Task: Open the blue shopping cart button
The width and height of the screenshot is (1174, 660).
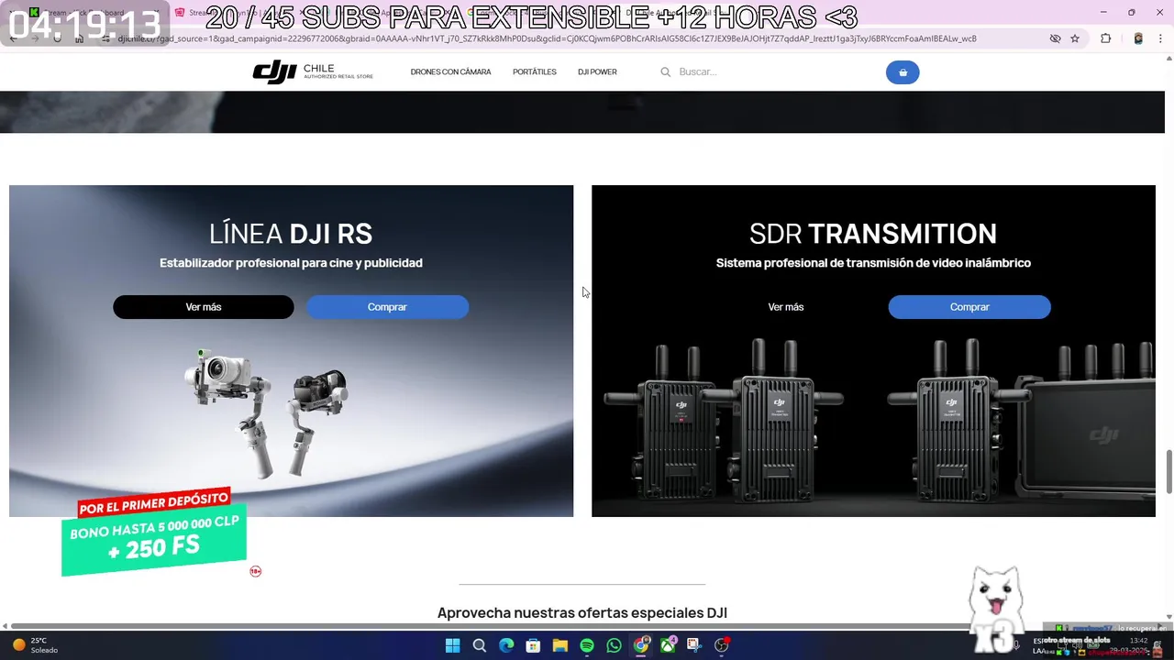Action: (903, 72)
